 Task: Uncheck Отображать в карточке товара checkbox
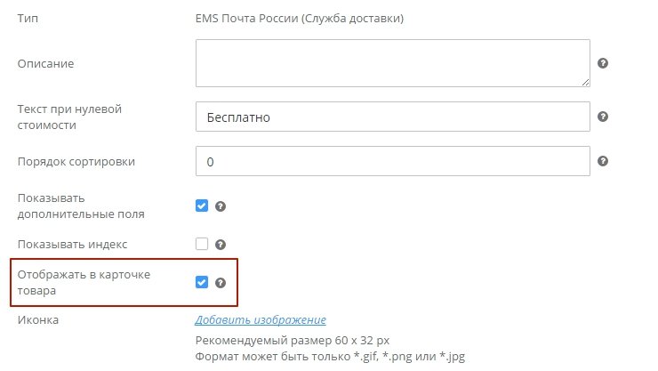(202, 283)
